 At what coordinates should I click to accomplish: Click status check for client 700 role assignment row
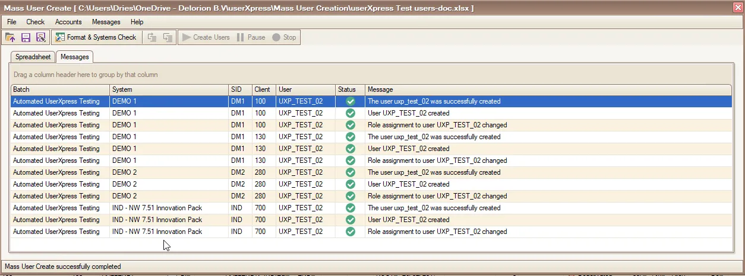click(351, 232)
